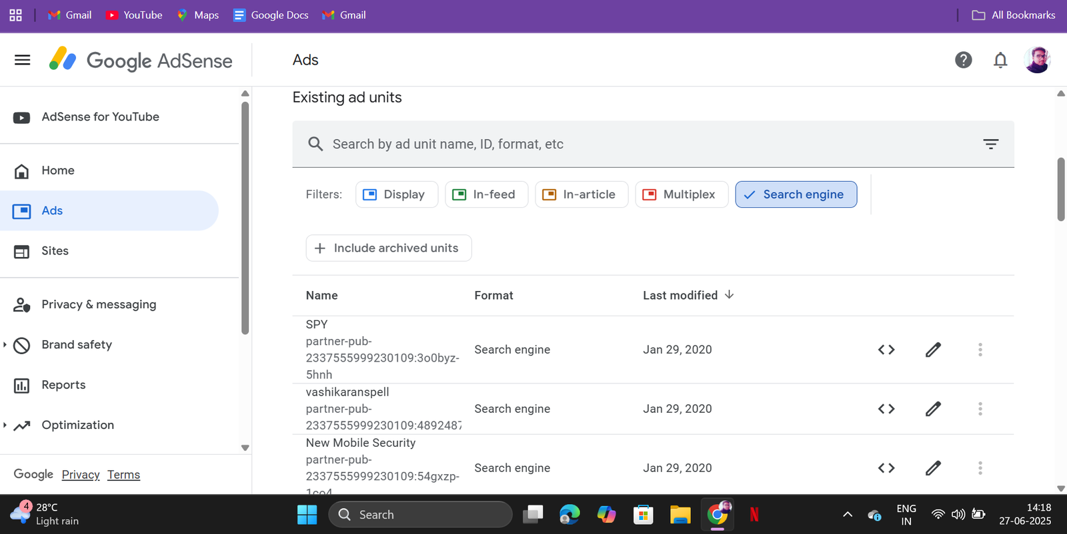Switch to Chrome in the taskbar
1067x534 pixels.
(718, 515)
